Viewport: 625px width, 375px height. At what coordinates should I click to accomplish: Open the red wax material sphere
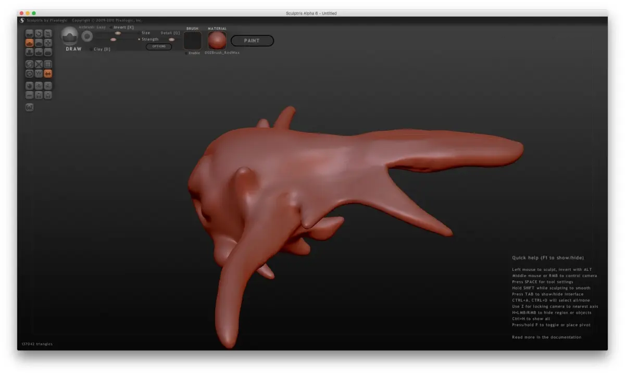[217, 40]
